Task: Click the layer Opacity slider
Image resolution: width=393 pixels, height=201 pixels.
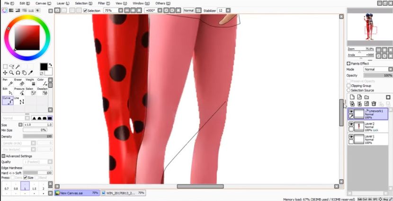Action: point(378,75)
